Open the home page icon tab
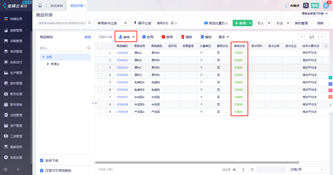 pos(40,6)
